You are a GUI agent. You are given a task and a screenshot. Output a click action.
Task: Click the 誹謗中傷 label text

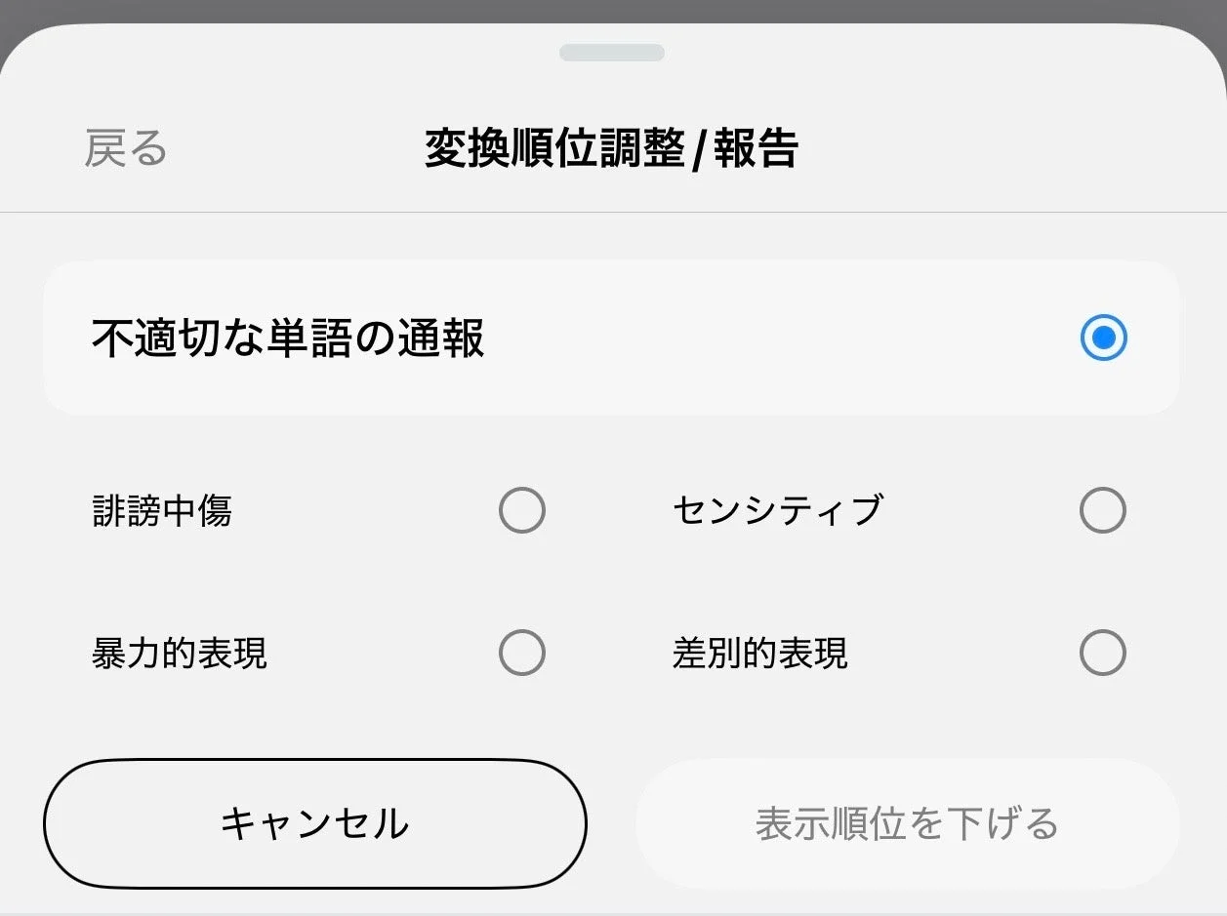pos(162,510)
